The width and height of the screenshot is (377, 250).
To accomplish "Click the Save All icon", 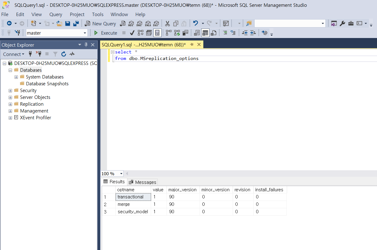I will [x=76, y=23].
